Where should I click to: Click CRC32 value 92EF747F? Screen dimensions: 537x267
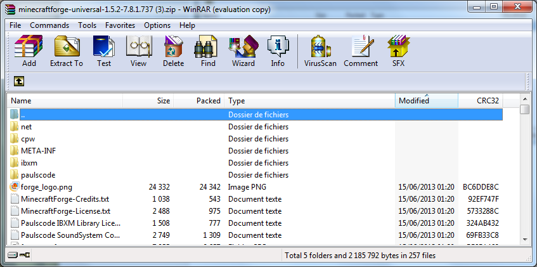point(483,199)
